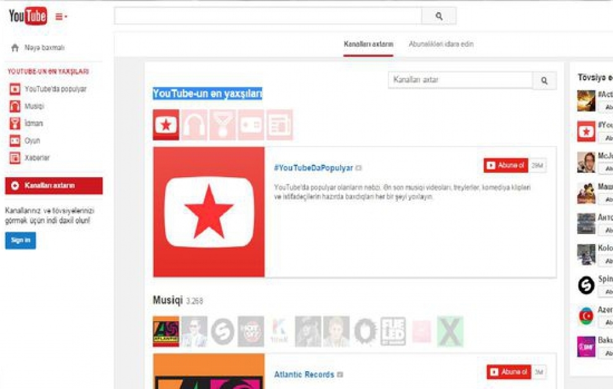Click the highlighted YouTube-un ən yaxşıları heading
Image resolution: width=613 pixels, height=389 pixels.
[x=208, y=94]
